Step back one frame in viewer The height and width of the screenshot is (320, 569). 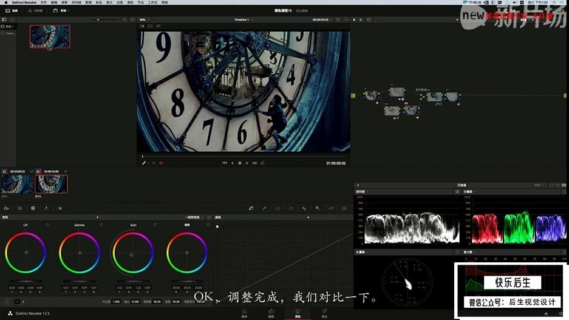pos(232,163)
